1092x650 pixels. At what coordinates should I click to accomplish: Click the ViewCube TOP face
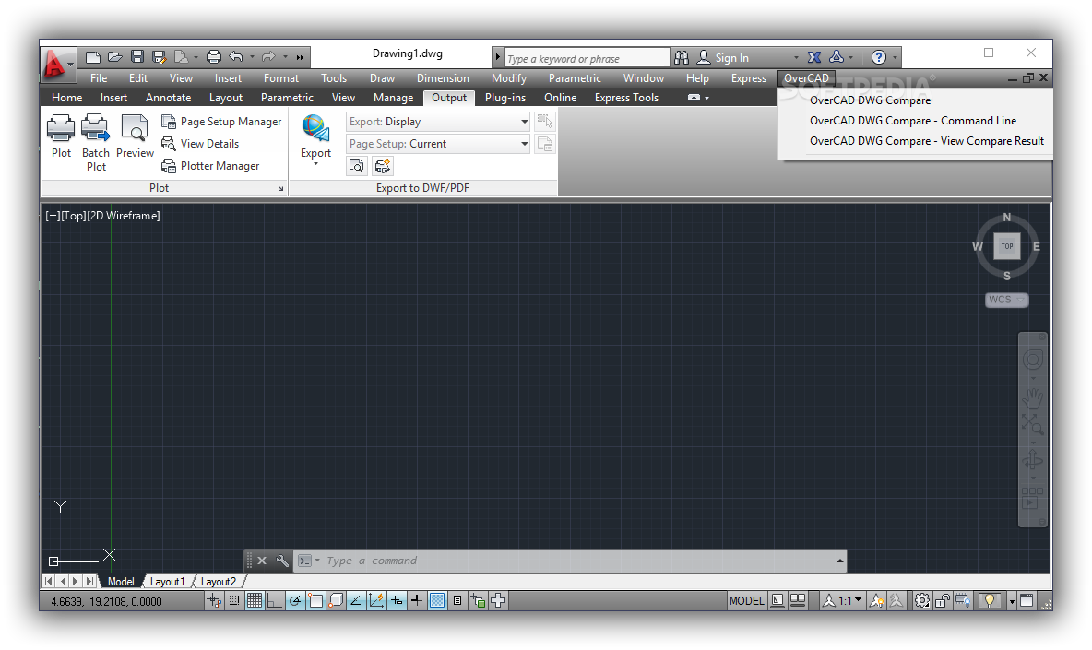1007,245
